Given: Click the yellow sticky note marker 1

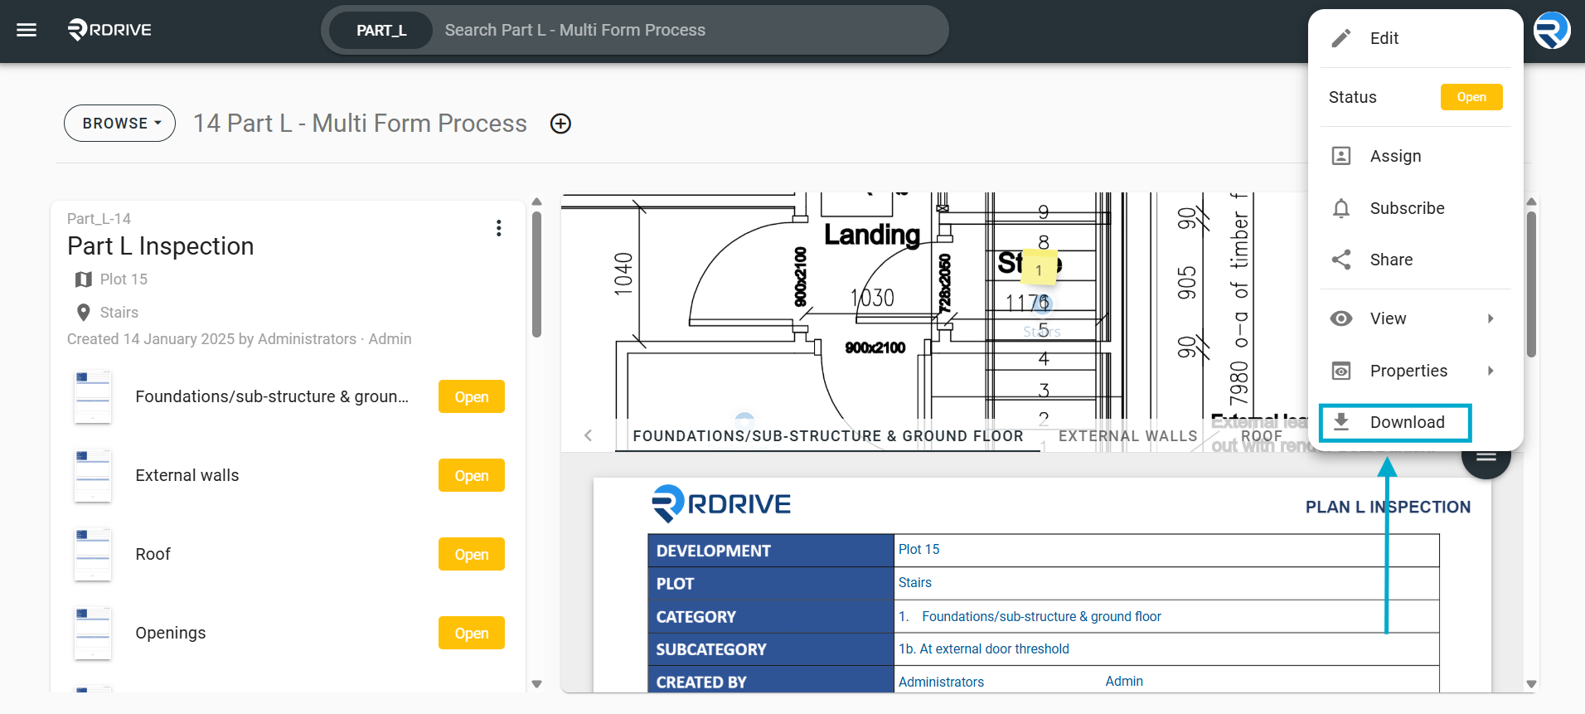Looking at the screenshot, I should pyautogui.click(x=1039, y=268).
